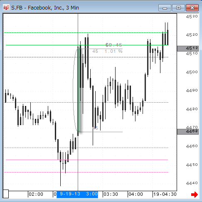Click the 02:00 time axis label
Viewport: 202px width, 202px height.
pos(36,194)
